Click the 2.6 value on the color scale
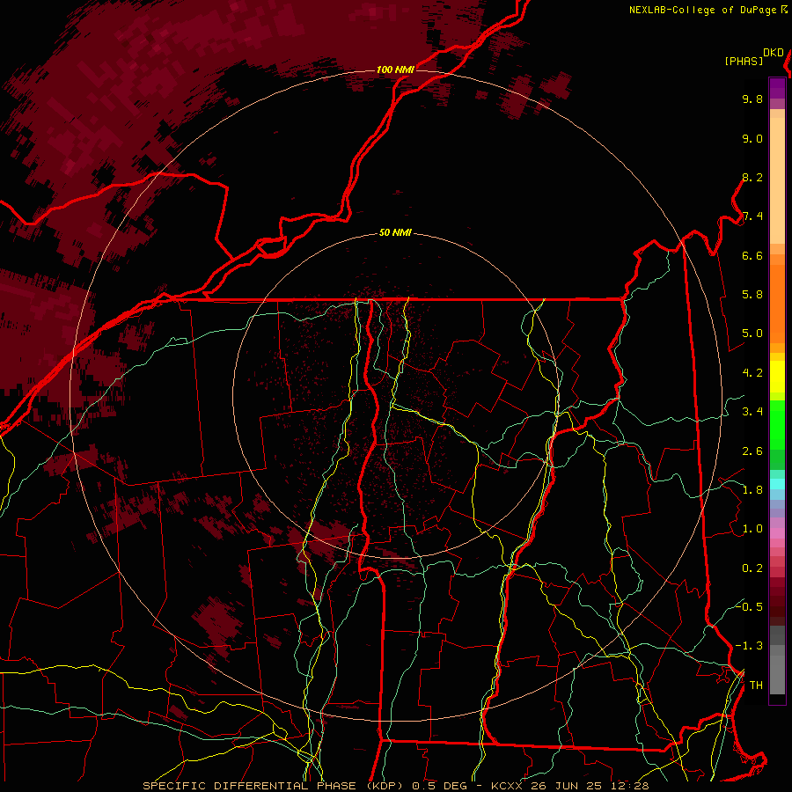The width and height of the screenshot is (792, 792). [752, 451]
